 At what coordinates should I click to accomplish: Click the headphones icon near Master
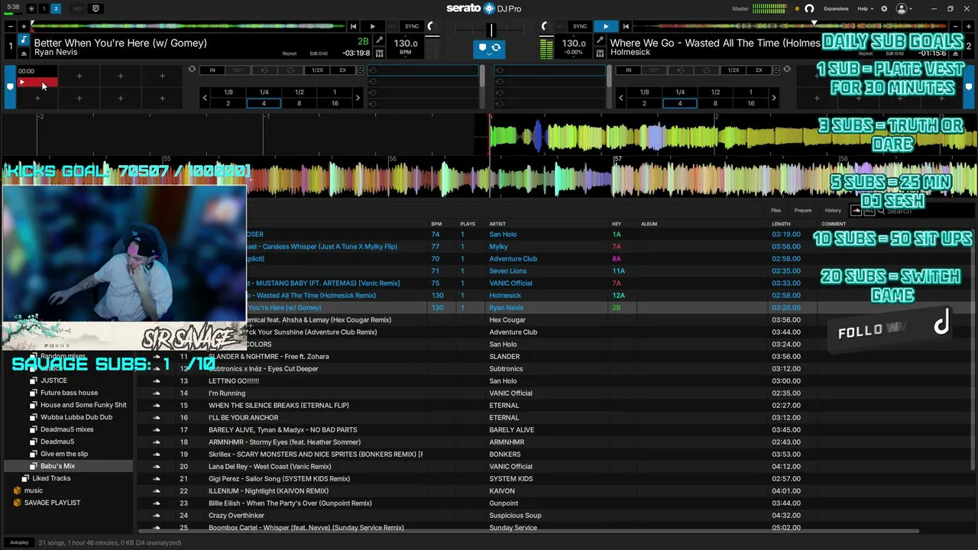tap(809, 8)
